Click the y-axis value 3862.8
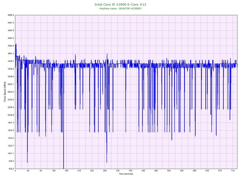 click(11, 46)
